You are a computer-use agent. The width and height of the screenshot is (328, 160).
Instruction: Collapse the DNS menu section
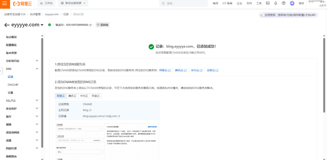37,69
